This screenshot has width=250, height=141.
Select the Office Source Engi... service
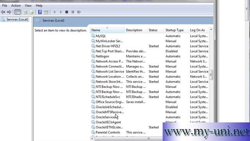point(109,102)
